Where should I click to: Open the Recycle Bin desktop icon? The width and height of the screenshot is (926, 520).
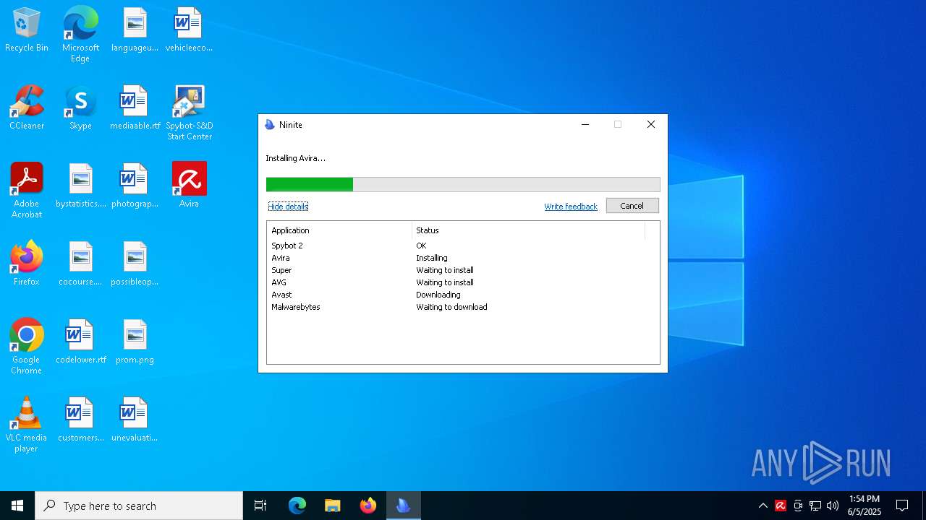27,30
